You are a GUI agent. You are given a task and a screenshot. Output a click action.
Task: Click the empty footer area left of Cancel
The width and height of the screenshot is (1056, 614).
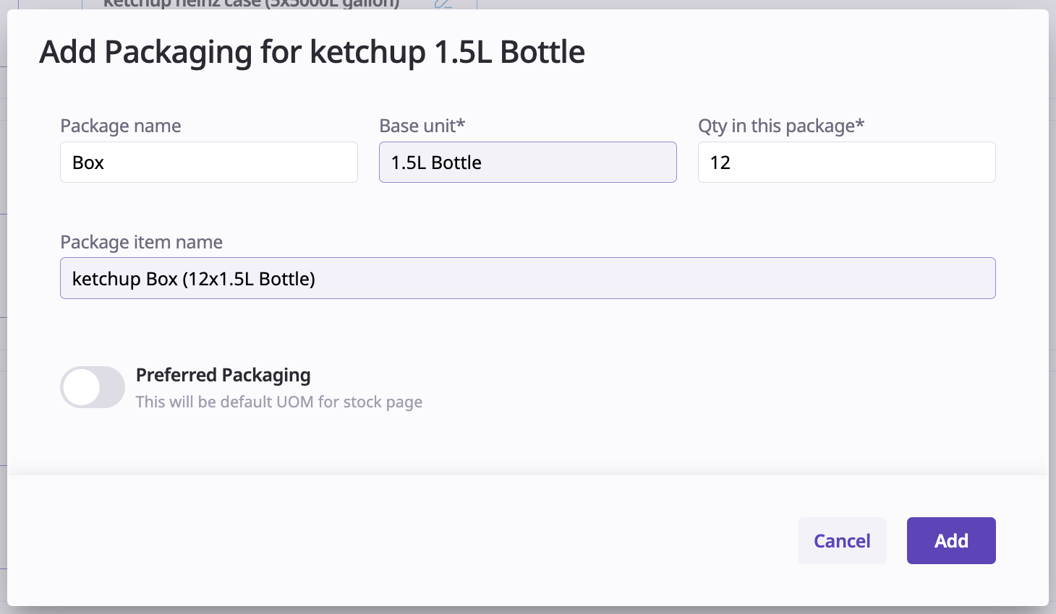click(x=398, y=541)
